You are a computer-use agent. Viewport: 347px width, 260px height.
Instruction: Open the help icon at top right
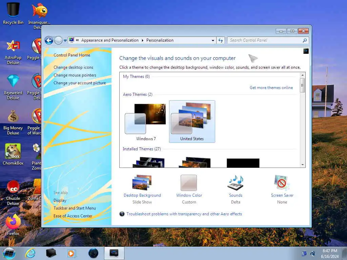306,51
